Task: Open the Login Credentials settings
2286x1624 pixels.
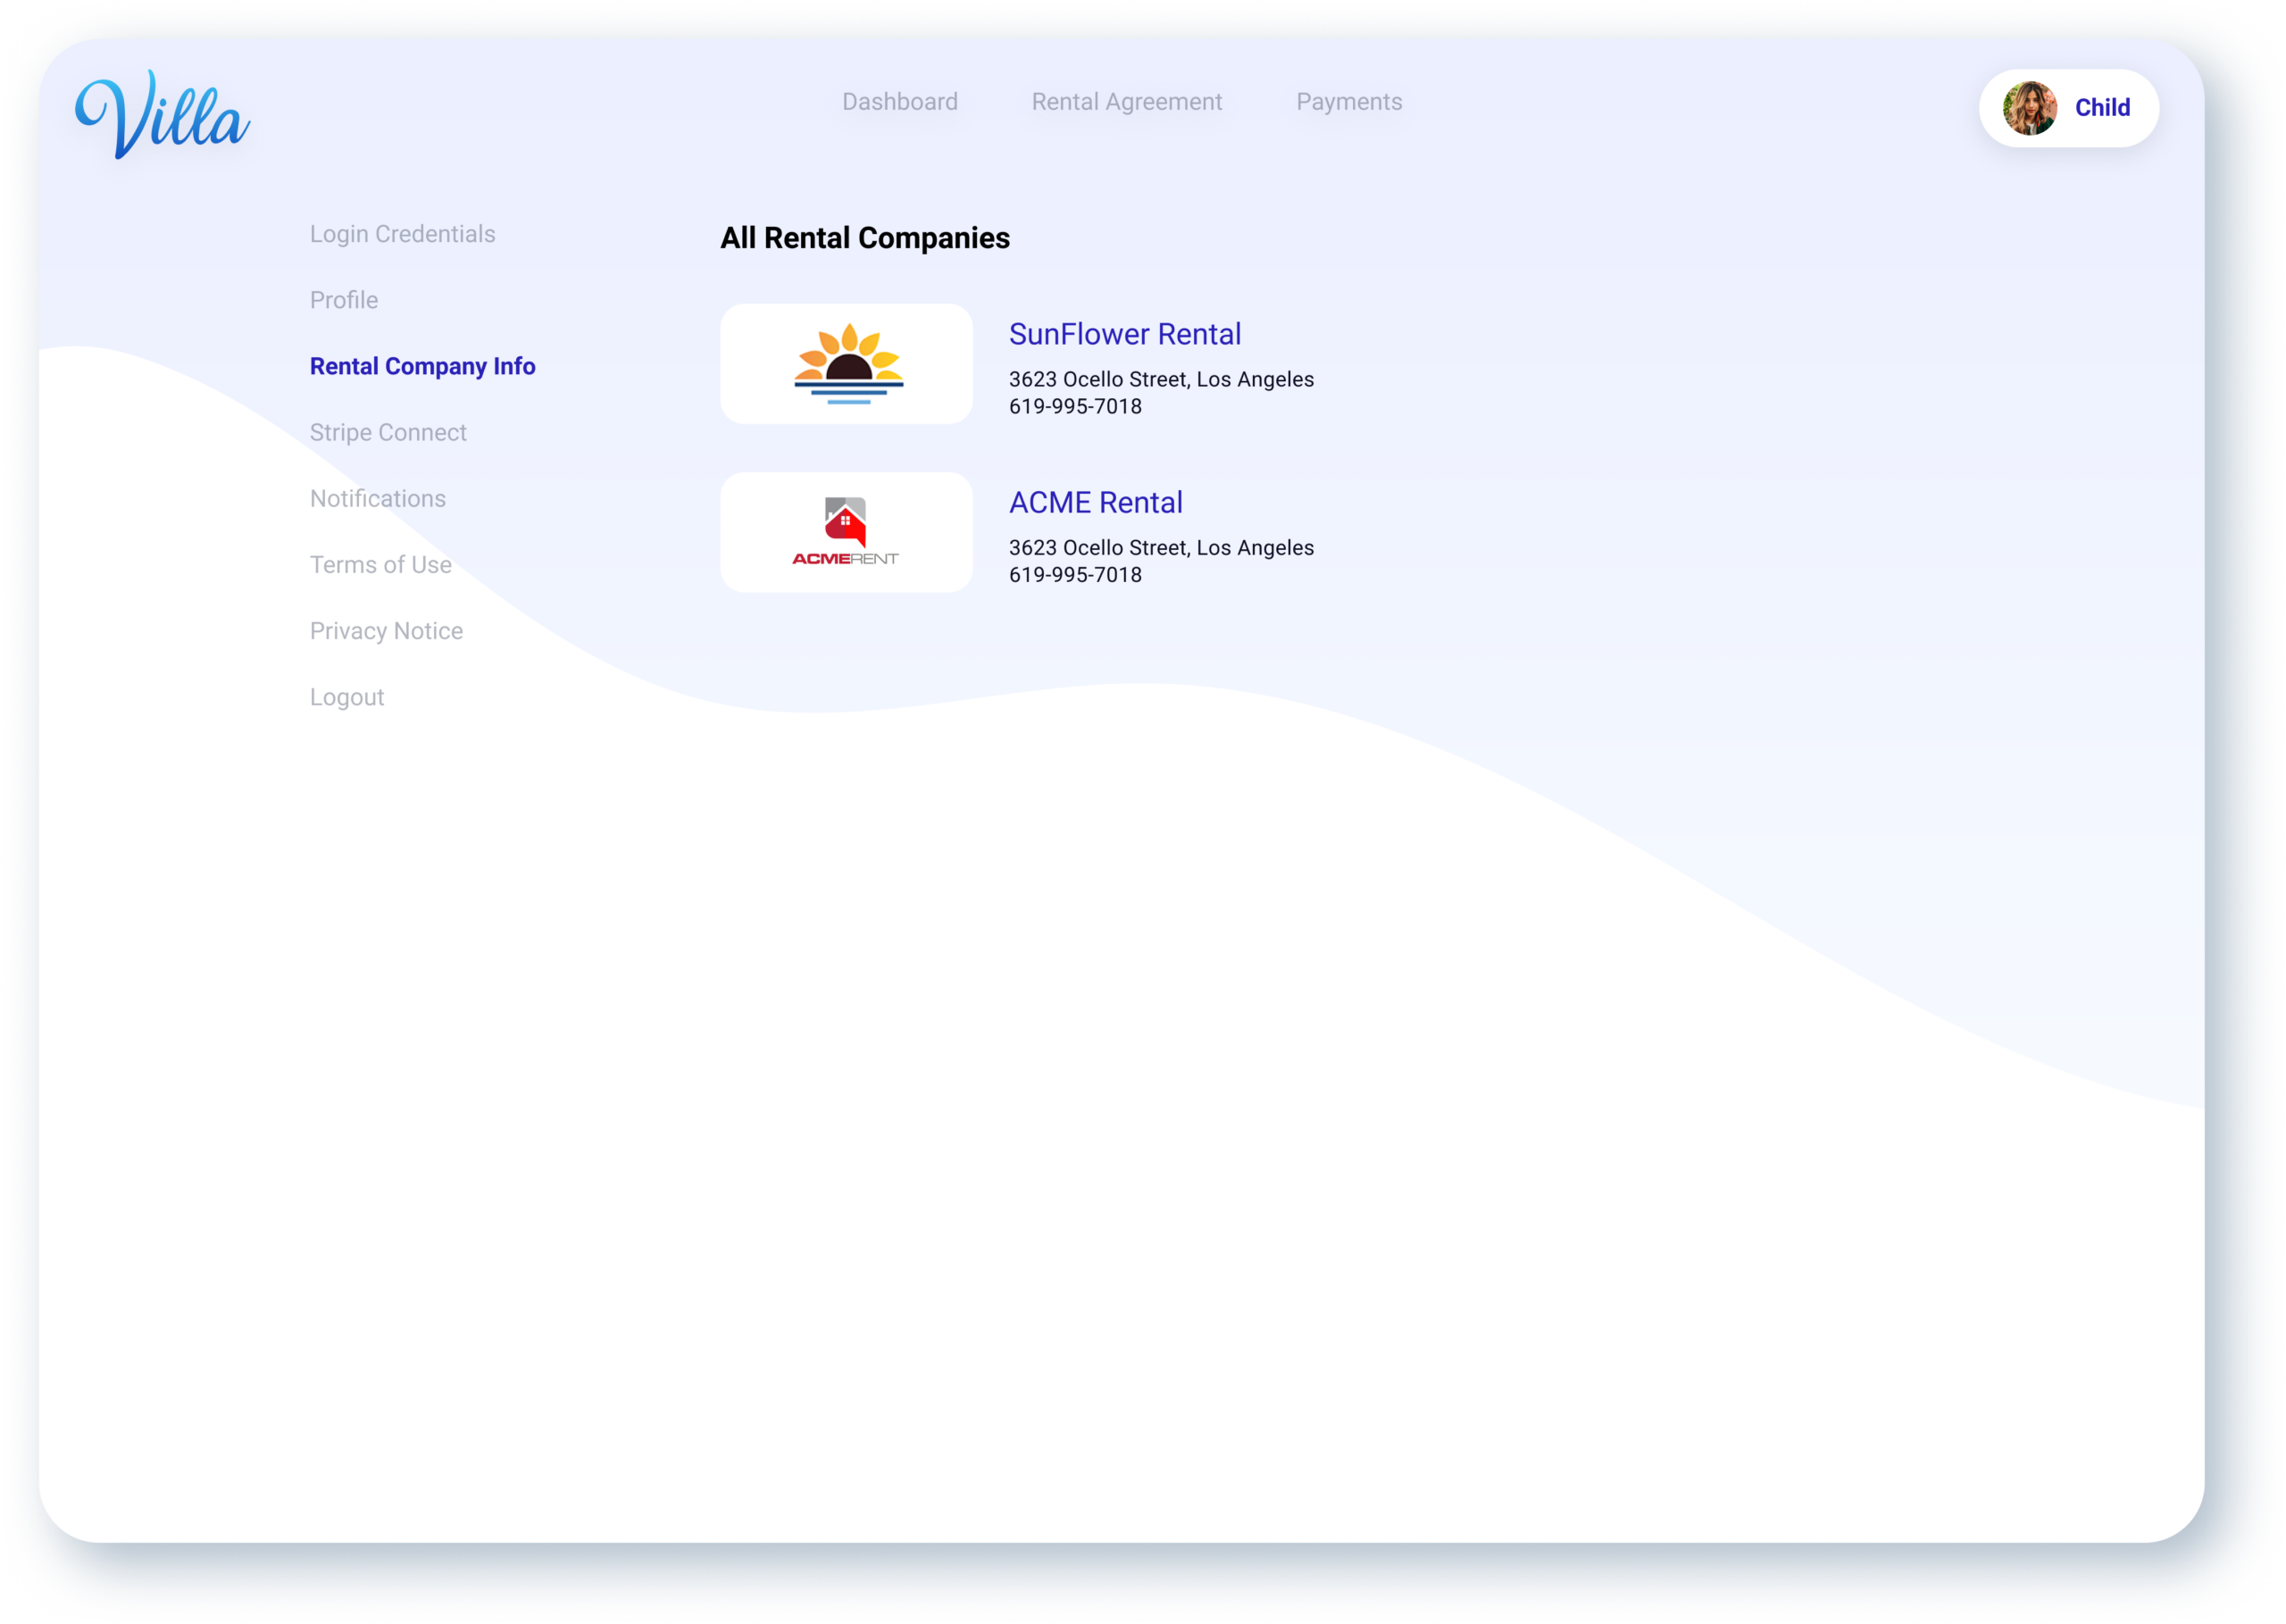Action: 402,234
